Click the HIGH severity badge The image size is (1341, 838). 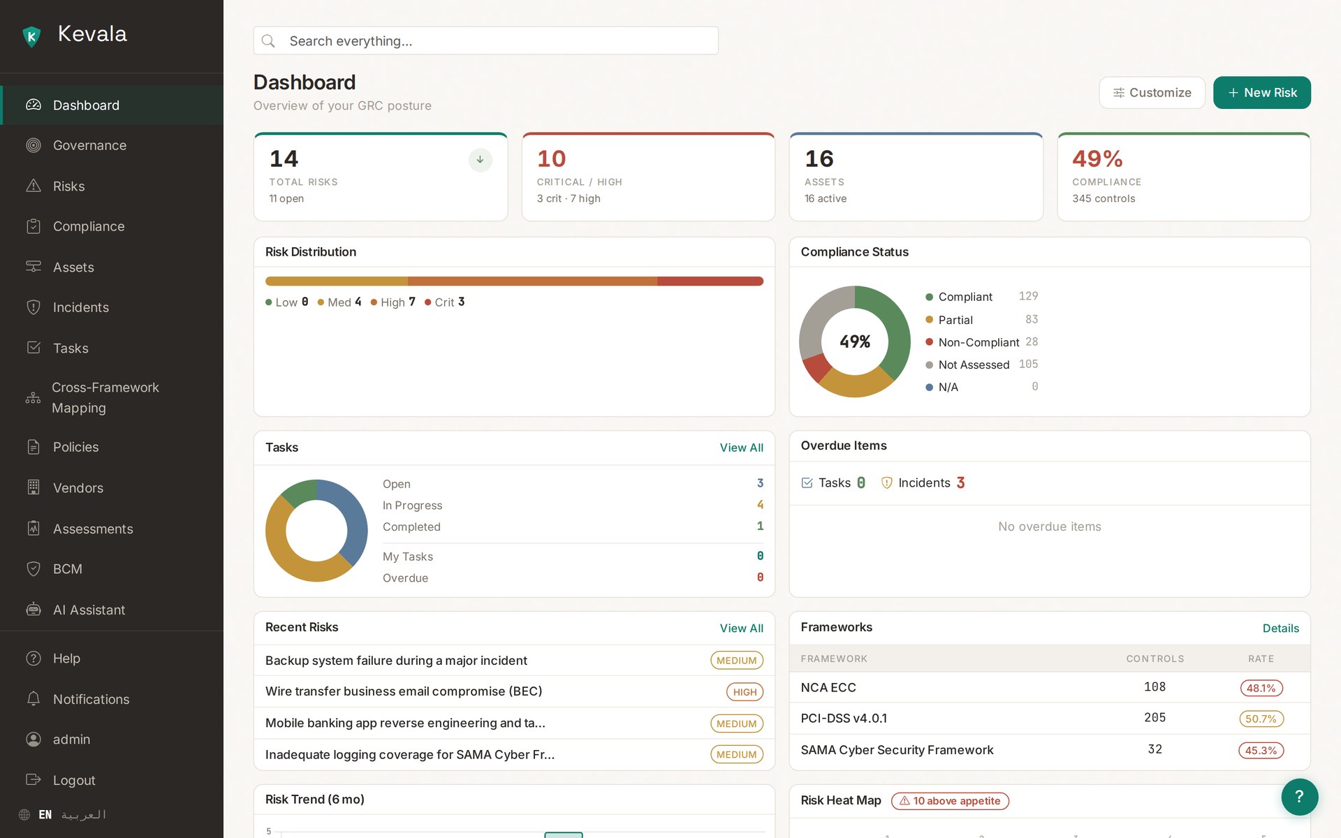745,692
